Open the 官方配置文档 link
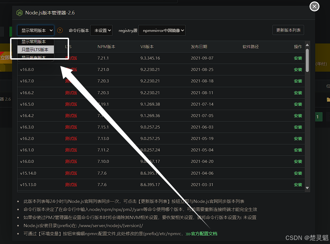The height and width of the screenshot is (244, 330). 201,234
